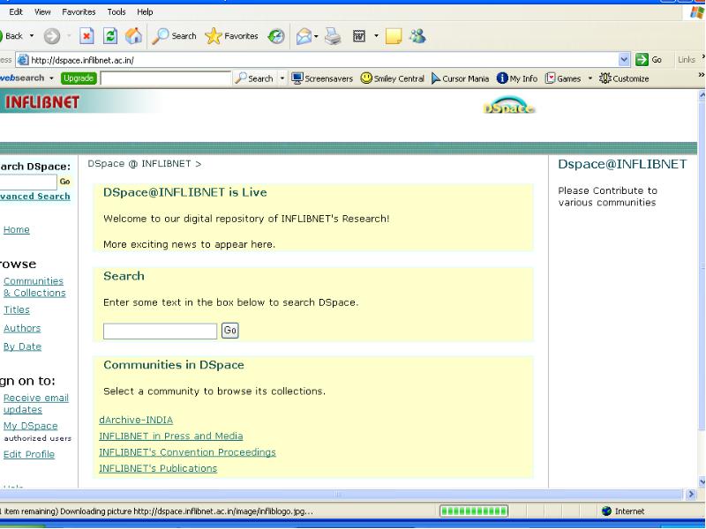The height and width of the screenshot is (529, 706).
Task: Click the Customize gear button
Action: pyautogui.click(x=624, y=78)
